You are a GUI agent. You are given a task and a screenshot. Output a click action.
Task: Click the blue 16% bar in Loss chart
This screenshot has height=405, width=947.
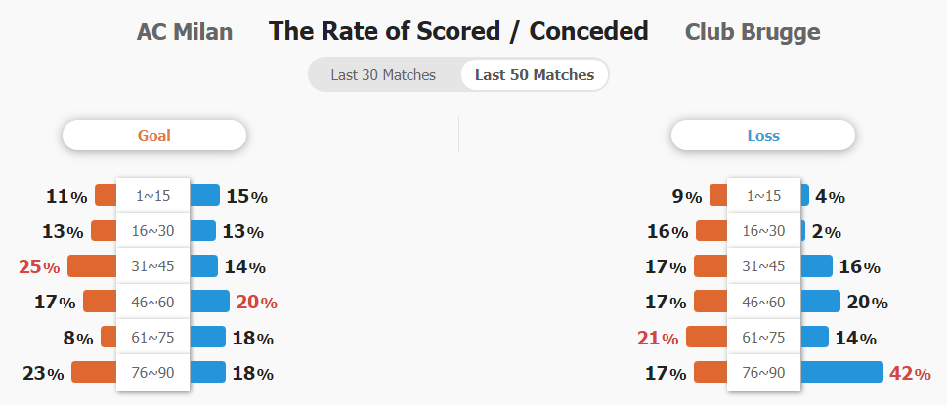(x=817, y=266)
